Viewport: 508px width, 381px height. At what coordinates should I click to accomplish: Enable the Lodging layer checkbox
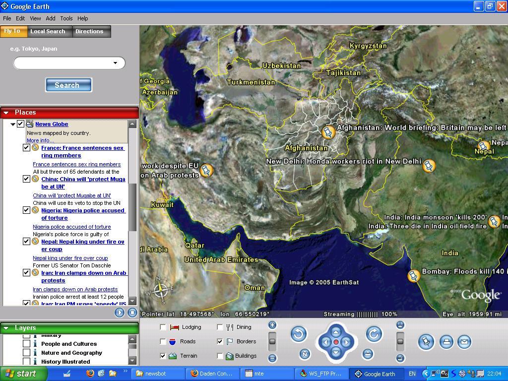click(163, 327)
